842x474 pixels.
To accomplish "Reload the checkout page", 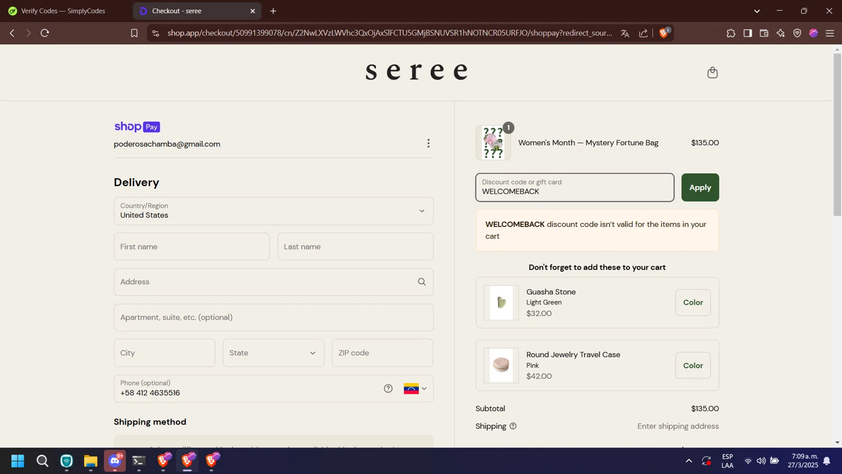I will [x=45, y=33].
